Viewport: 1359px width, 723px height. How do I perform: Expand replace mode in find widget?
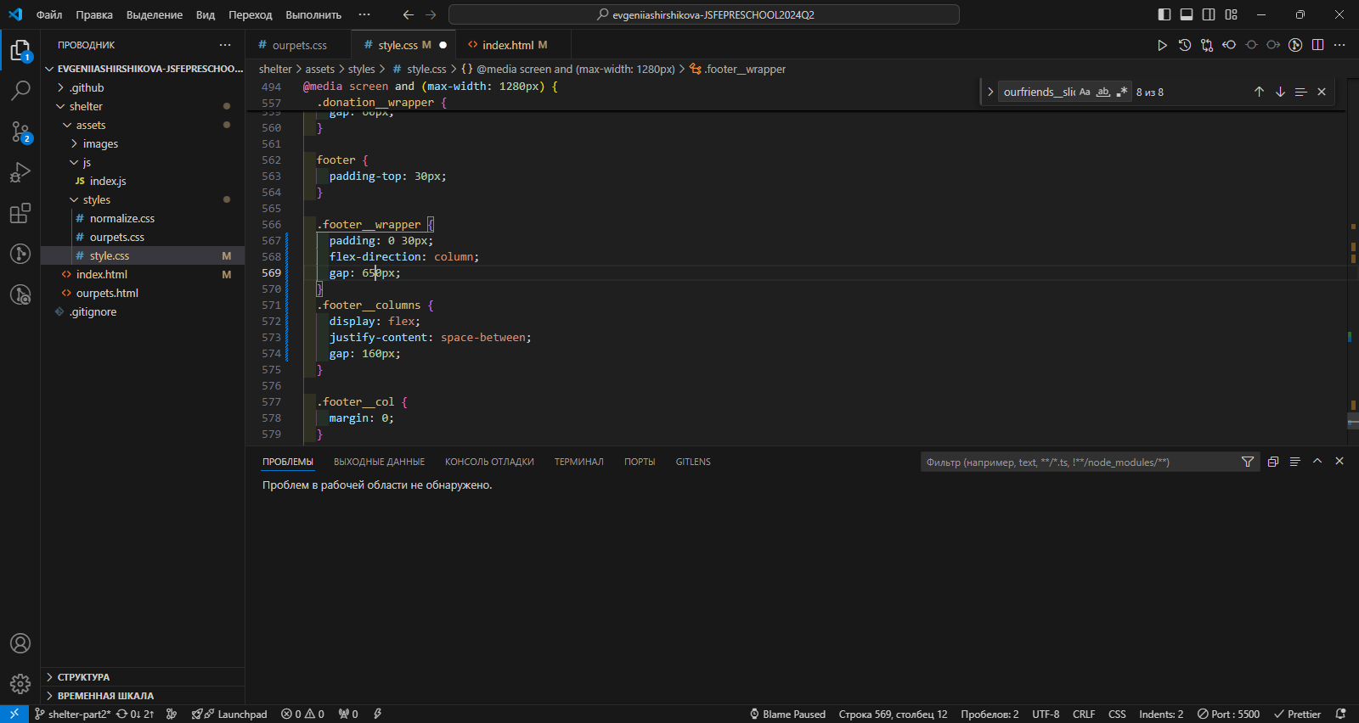(990, 92)
